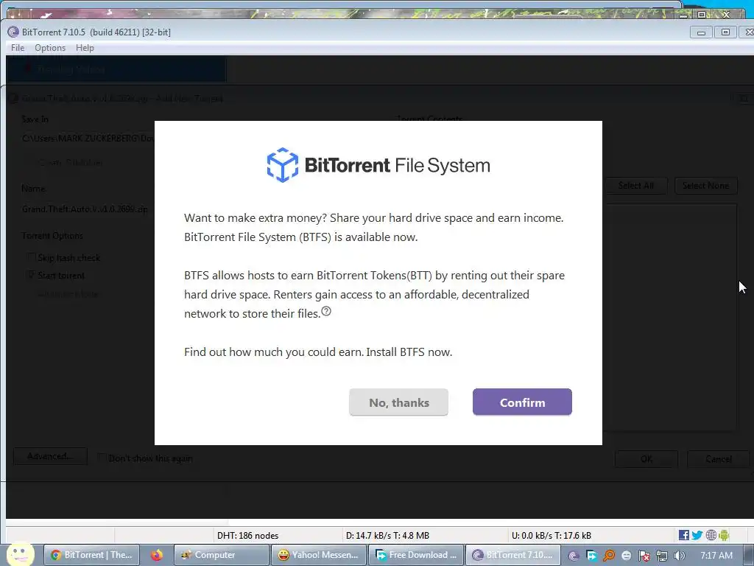Click the Twitter bird icon in status bar
The width and height of the screenshot is (754, 566).
click(x=697, y=535)
